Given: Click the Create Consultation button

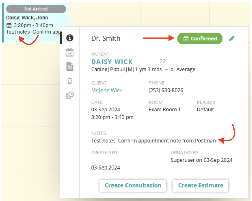Looking at the screenshot, I should pos(133,186).
